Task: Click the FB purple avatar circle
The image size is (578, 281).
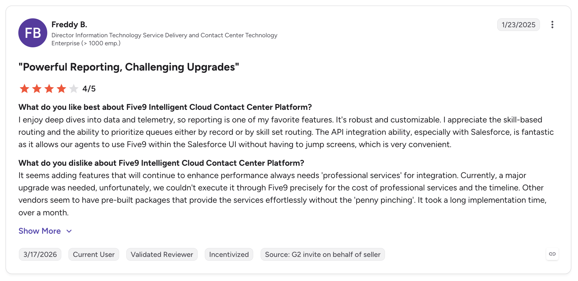Action: click(x=33, y=33)
